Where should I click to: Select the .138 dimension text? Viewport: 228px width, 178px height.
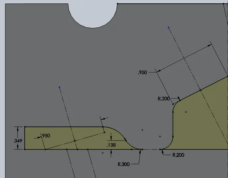point(111,145)
